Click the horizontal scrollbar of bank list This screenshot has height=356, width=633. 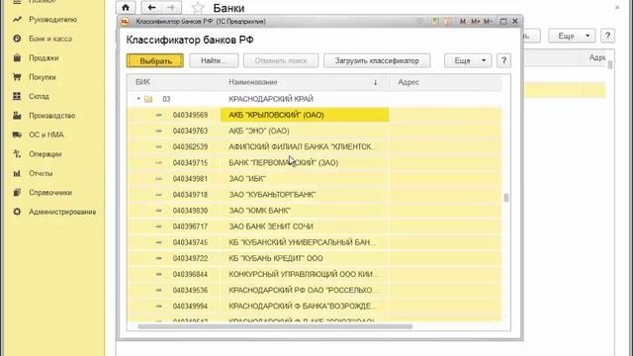tap(275, 326)
